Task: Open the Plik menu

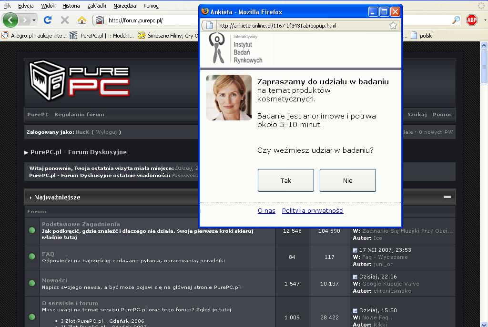Action: point(7,6)
